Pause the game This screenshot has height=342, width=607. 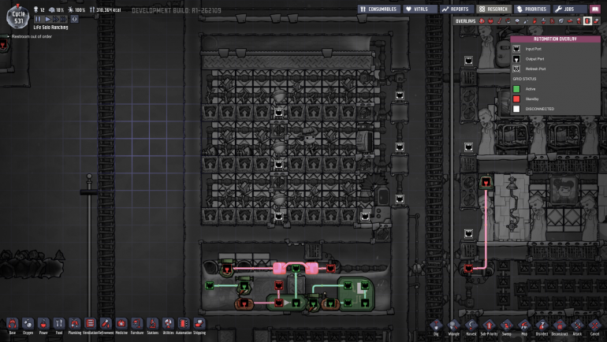pos(38,19)
